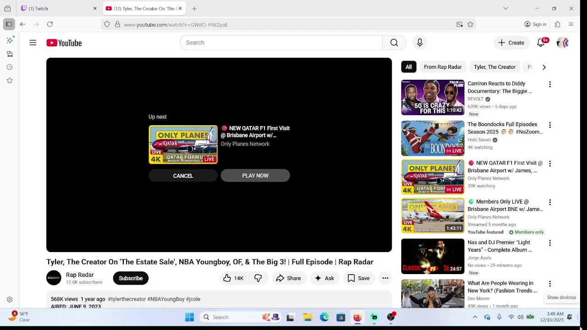Open The Boondocks Full Episodes thumbnail
This screenshot has width=587, height=330.
coord(432,138)
